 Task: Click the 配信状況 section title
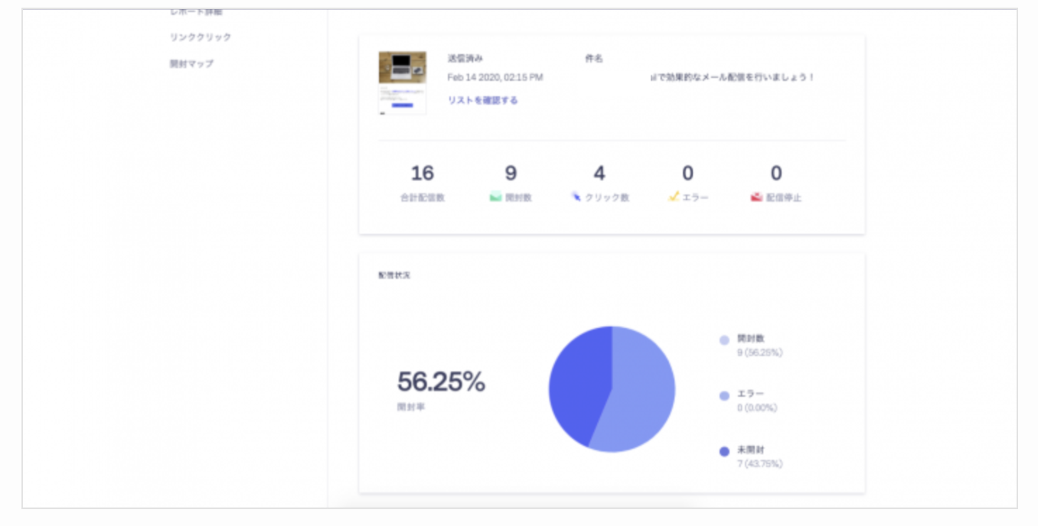[394, 275]
